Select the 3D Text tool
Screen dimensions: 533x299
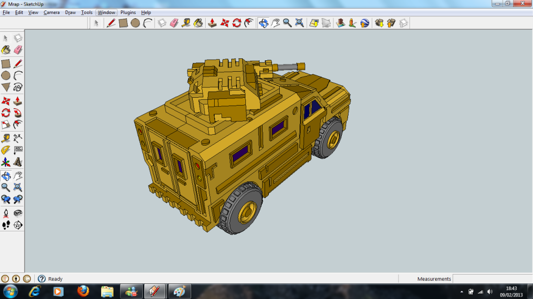point(18,162)
